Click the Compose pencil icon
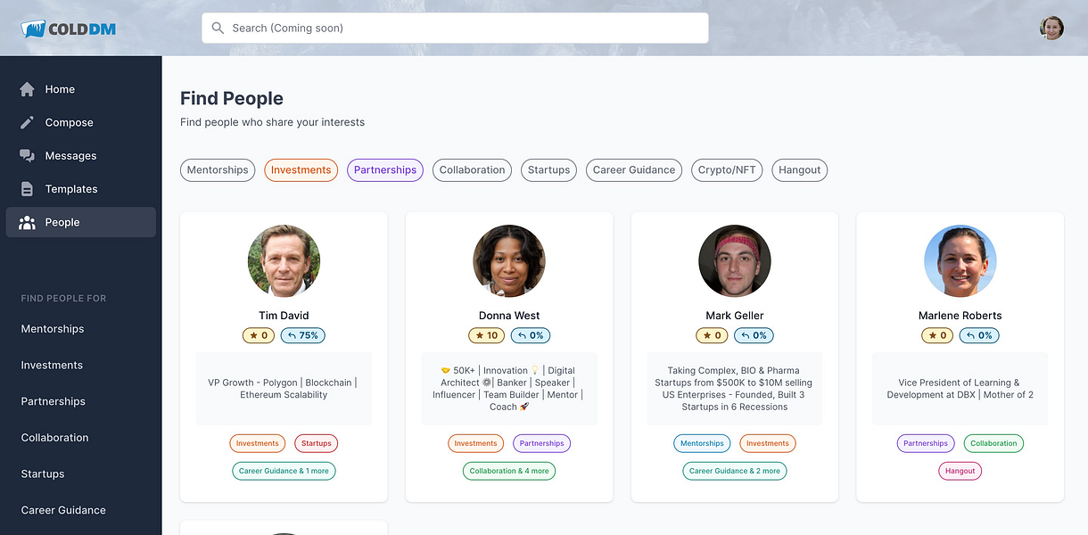The image size is (1088, 535). [27, 122]
